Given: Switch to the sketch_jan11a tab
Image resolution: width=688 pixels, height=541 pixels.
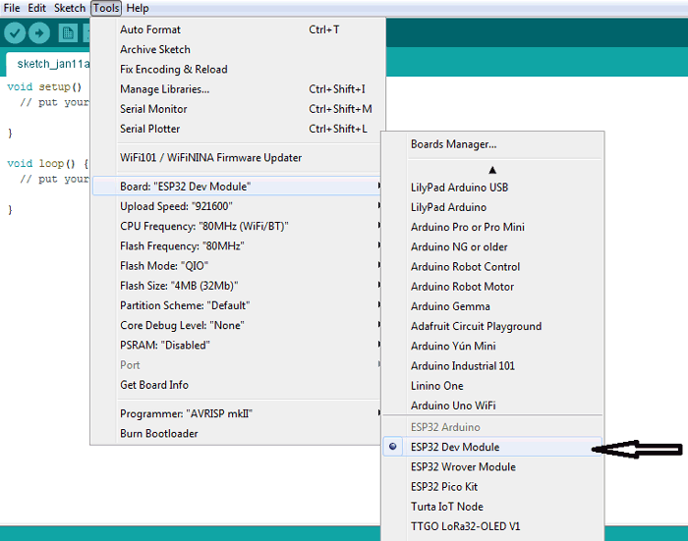Looking at the screenshot, I should click(x=49, y=64).
